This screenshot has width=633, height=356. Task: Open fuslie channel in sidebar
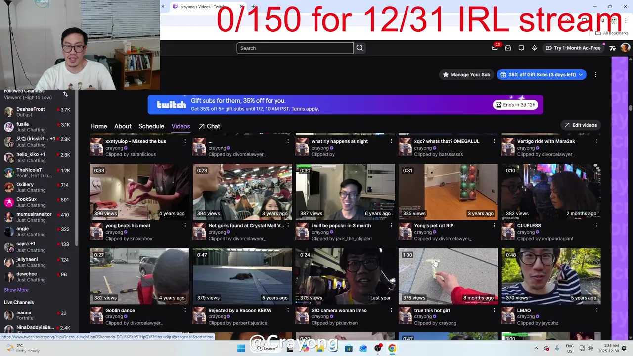[x=38, y=127]
